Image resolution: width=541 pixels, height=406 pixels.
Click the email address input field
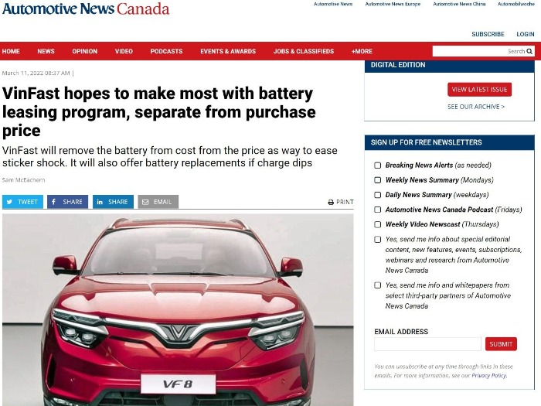pos(427,344)
